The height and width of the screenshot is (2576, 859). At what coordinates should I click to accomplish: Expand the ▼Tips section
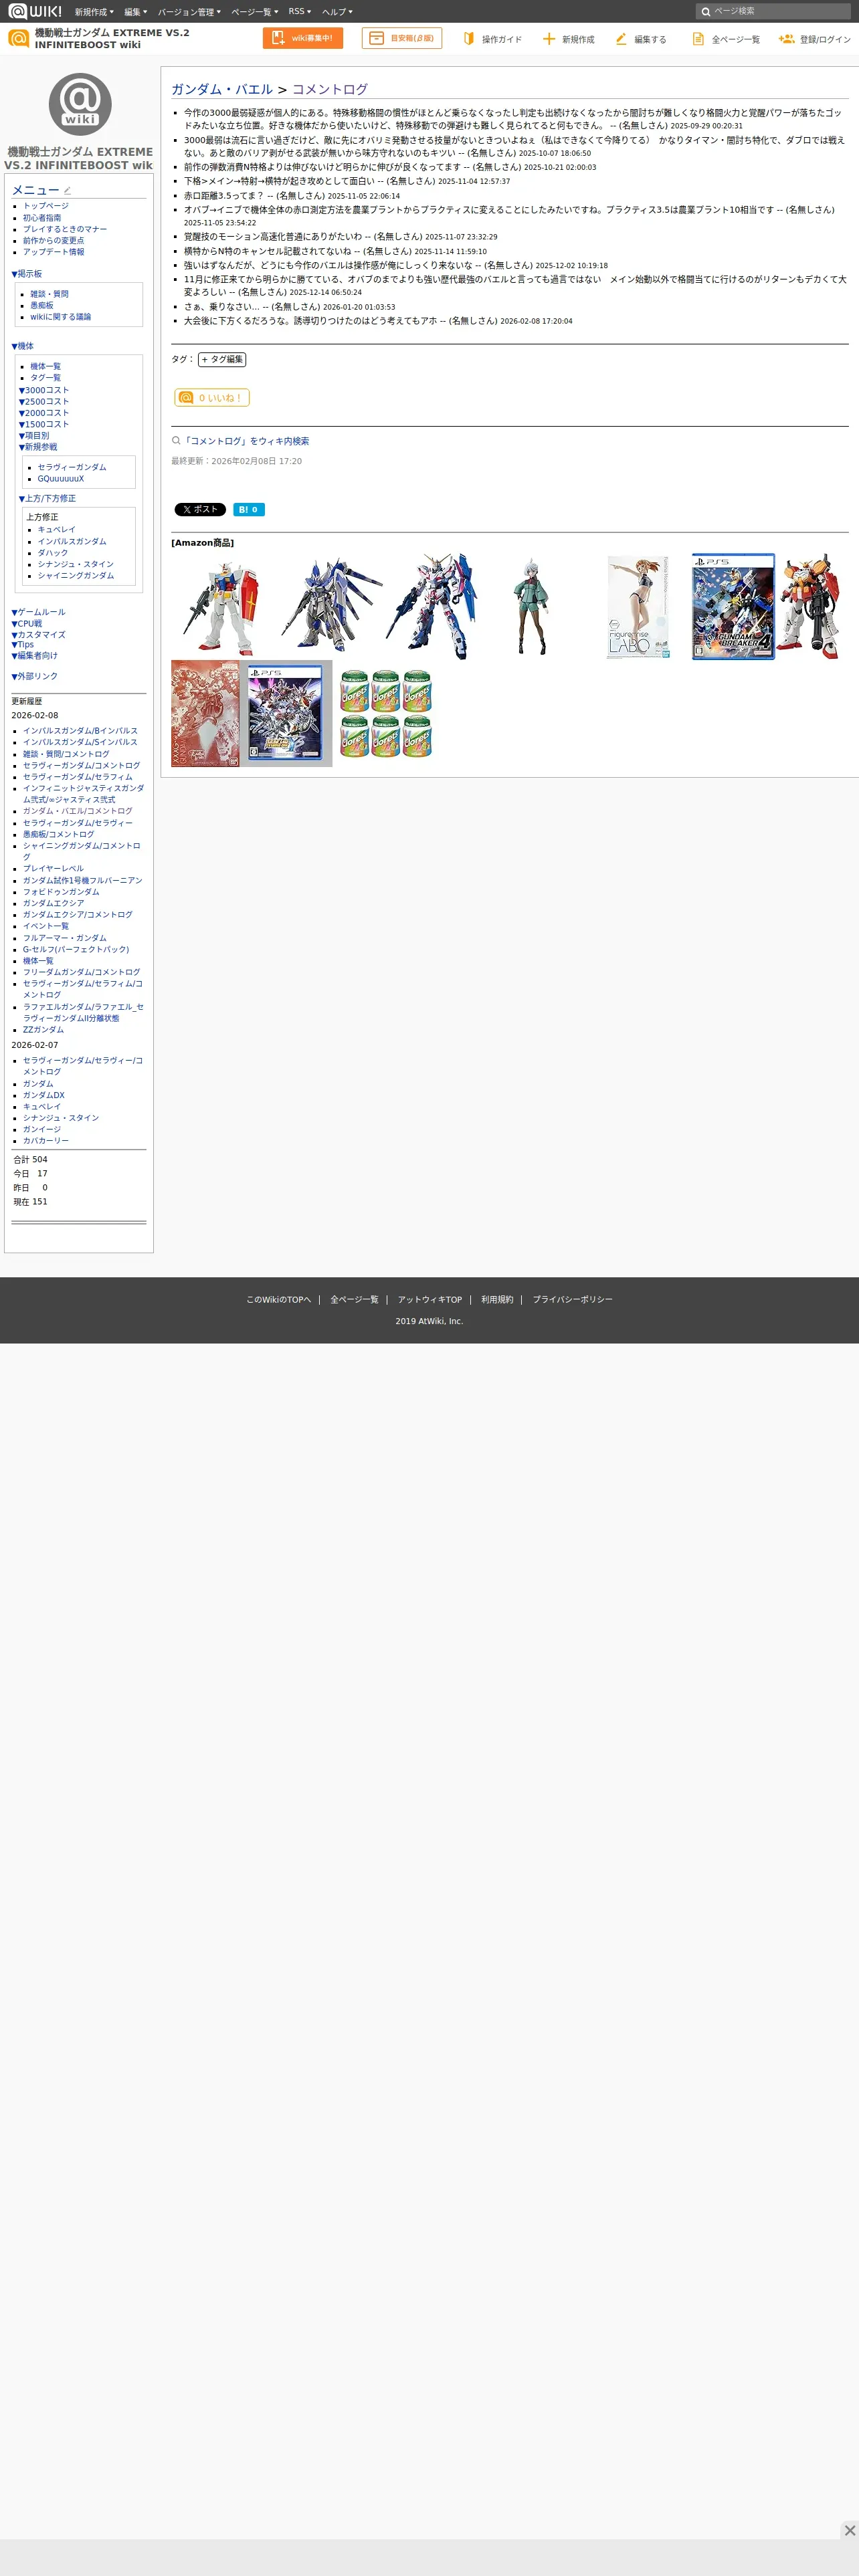(23, 644)
